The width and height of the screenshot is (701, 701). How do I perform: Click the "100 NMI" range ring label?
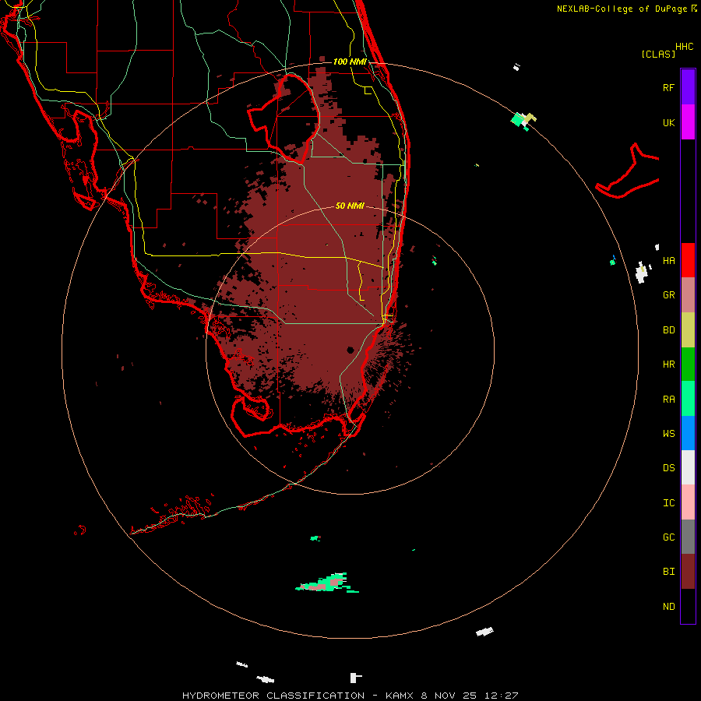(350, 62)
